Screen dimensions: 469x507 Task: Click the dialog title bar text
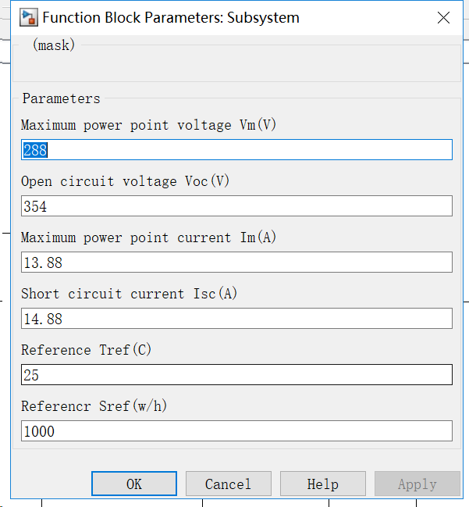(x=171, y=17)
